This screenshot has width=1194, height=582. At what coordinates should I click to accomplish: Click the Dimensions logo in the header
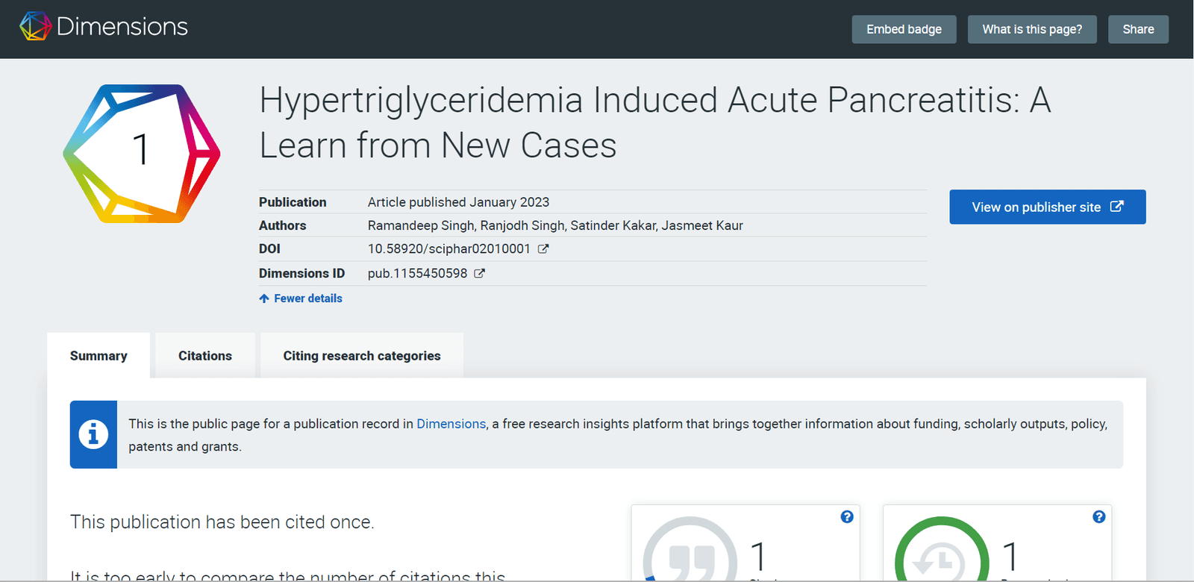pyautogui.click(x=104, y=27)
